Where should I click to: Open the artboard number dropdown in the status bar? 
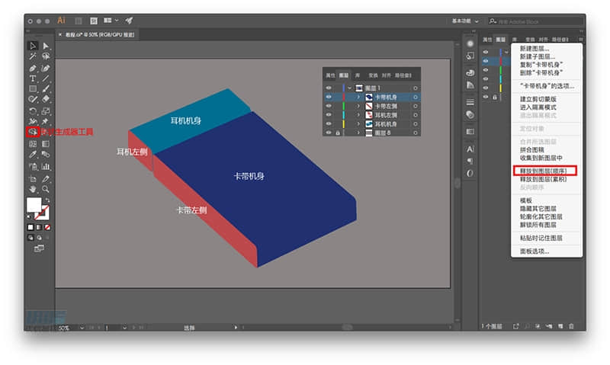coord(124,328)
